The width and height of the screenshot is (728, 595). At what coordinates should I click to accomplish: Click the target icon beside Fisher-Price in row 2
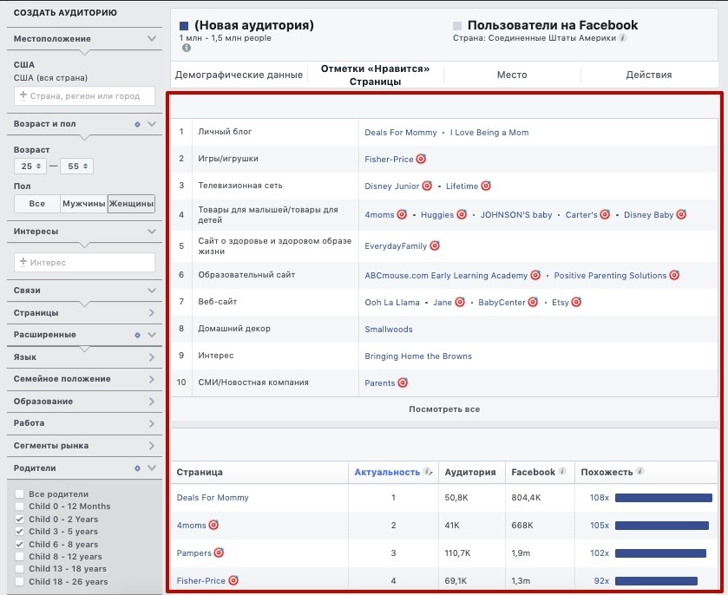(421, 159)
